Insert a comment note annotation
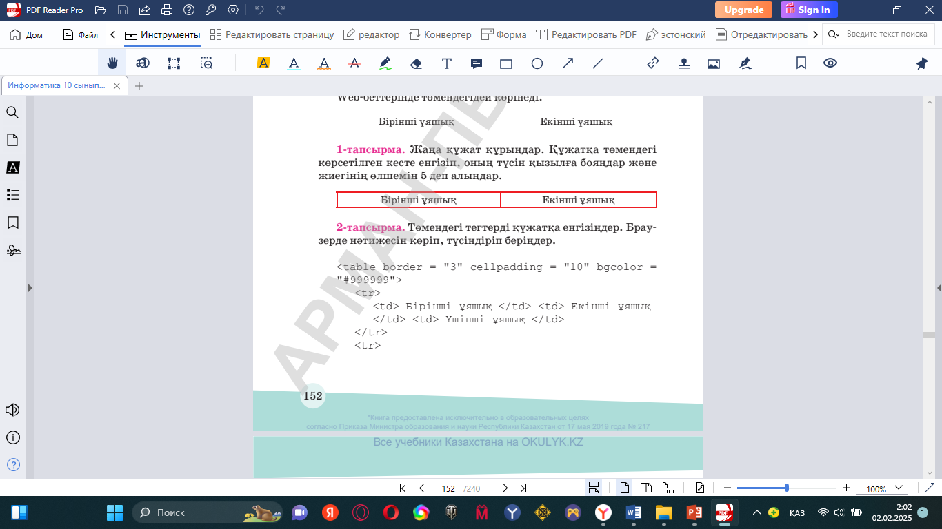Screen dimensions: 942x529 tap(476, 63)
